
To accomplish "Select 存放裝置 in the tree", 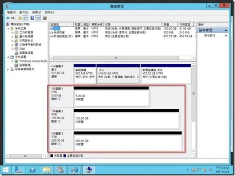I will [20, 57].
